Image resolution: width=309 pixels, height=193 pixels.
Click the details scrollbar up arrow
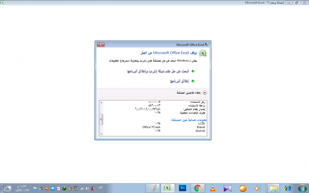[x=101, y=103]
